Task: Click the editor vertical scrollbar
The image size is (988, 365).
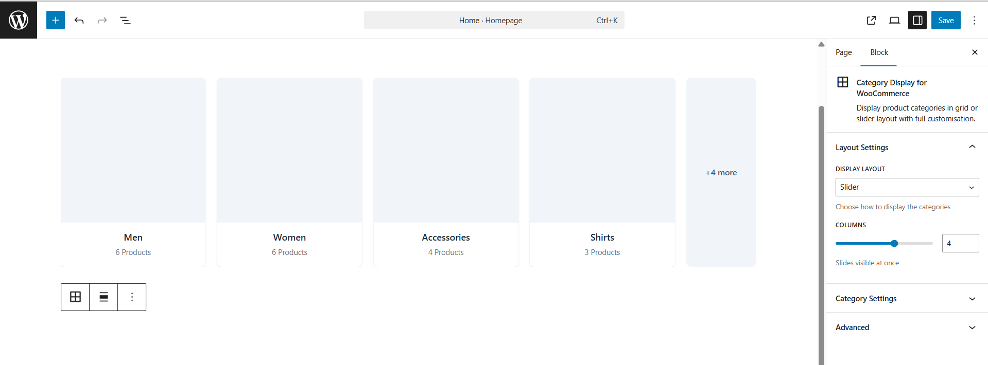Action: point(822,235)
